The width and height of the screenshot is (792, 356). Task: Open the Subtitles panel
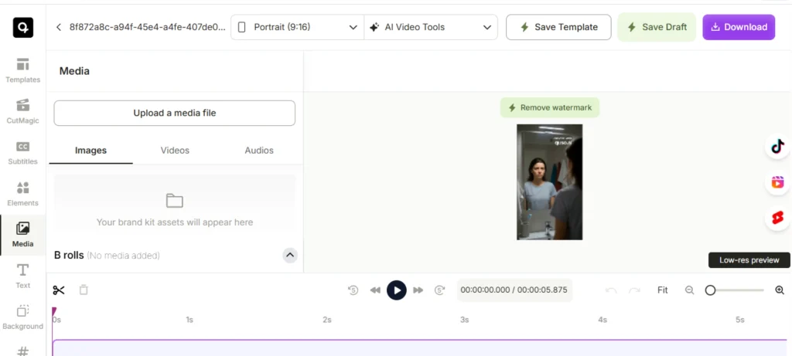(x=22, y=152)
